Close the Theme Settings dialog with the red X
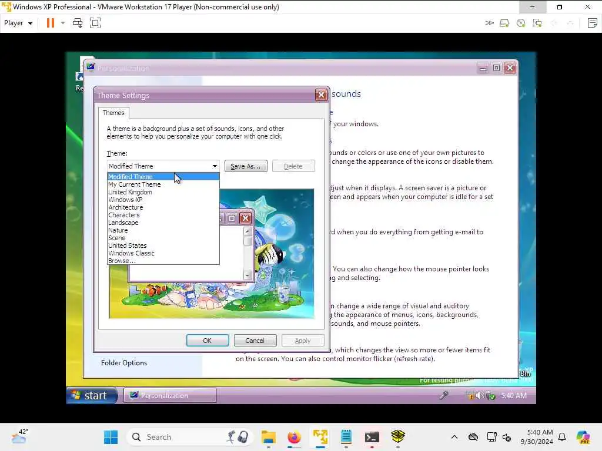 point(321,95)
